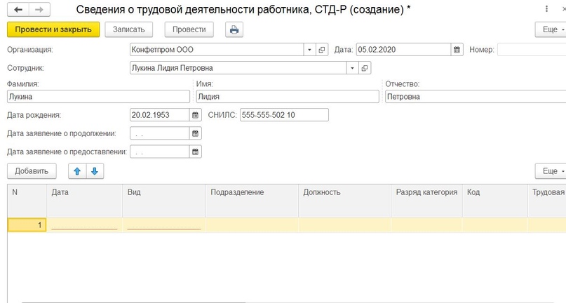The height and width of the screenshot is (303, 566).
Task: Open calendar for continuation statement date
Action: [x=196, y=133]
